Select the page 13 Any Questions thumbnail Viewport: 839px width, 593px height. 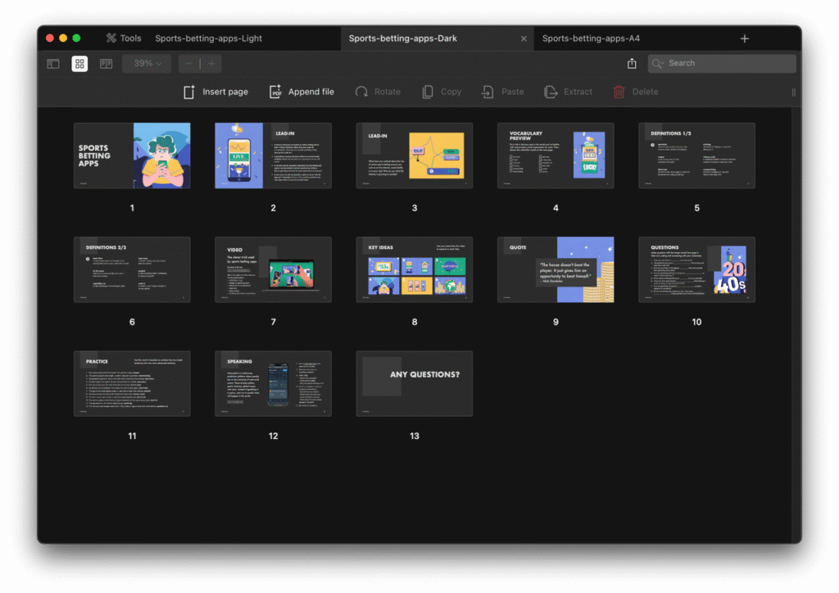[414, 383]
